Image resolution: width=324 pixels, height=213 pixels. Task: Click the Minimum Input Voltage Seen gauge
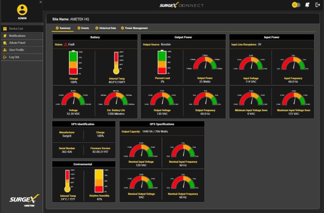pos(251,98)
